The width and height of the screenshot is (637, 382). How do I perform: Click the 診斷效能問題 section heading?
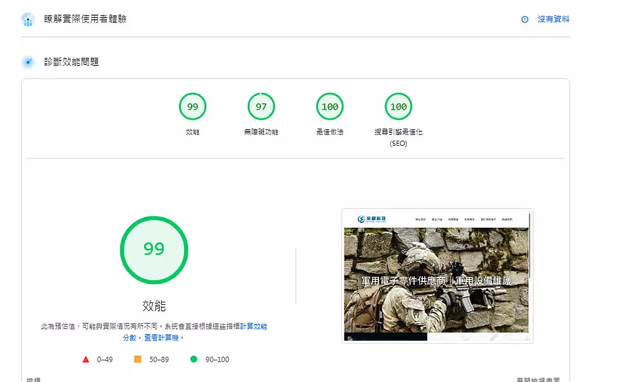(71, 62)
